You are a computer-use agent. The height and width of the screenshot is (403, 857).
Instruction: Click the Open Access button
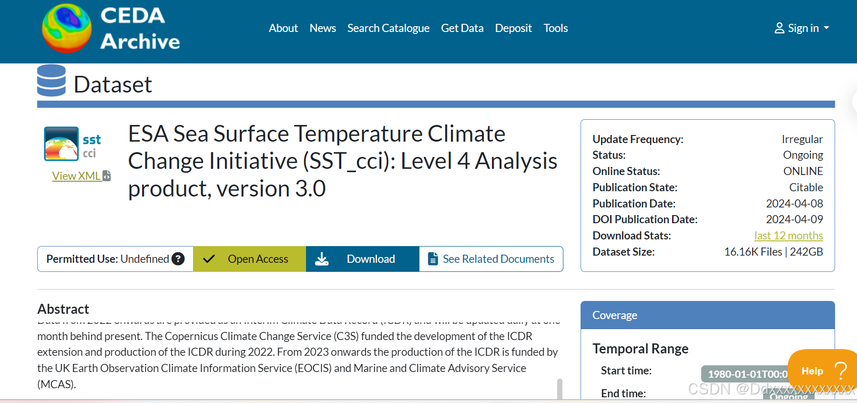[249, 259]
